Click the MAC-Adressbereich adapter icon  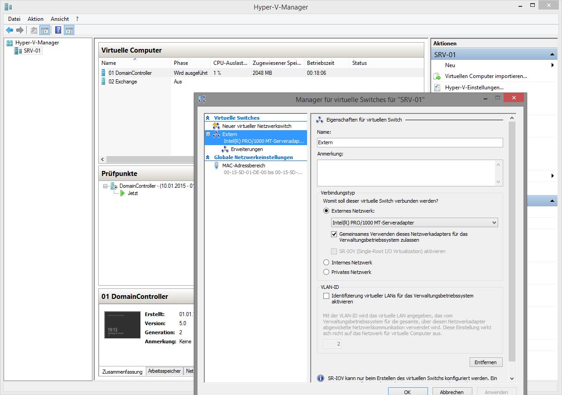point(216,166)
